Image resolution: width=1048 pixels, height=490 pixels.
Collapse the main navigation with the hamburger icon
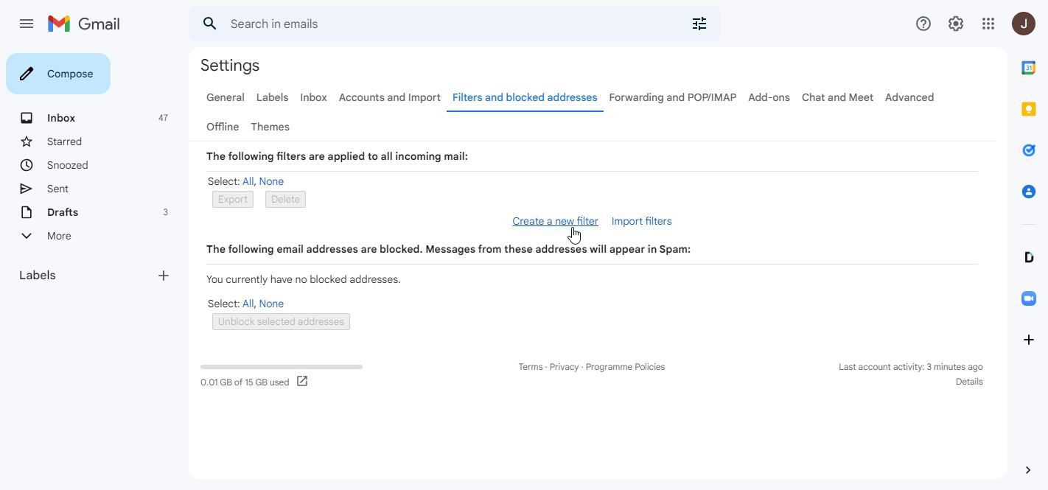[27, 24]
